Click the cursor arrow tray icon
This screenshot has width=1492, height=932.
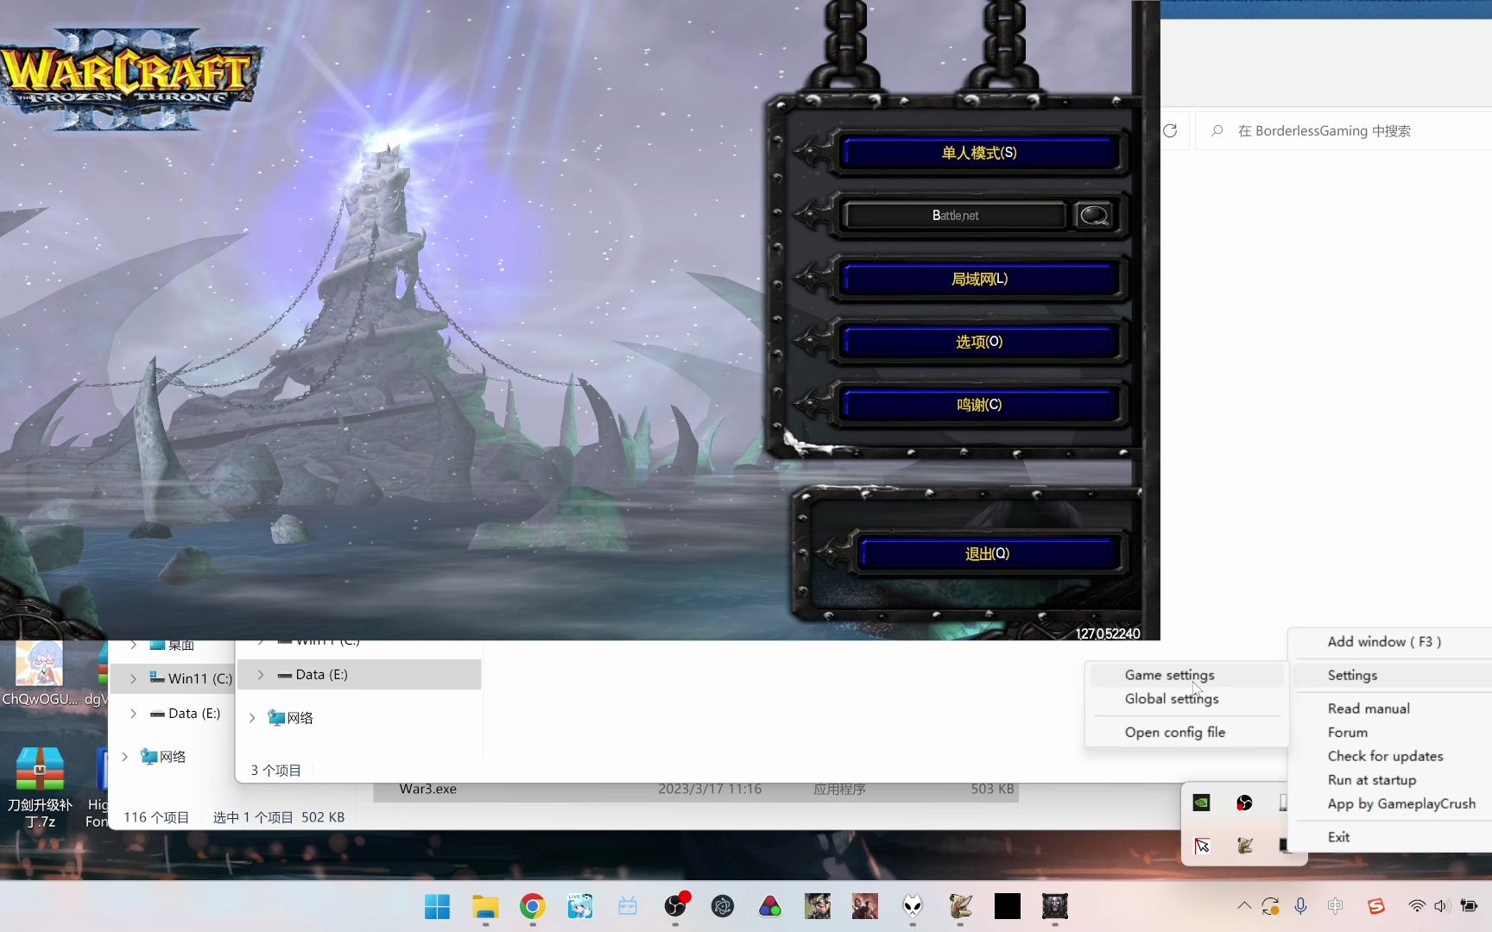[1202, 846]
